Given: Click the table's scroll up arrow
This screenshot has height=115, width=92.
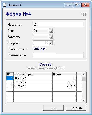Looking at the screenshot, I should (x=84, y=75).
